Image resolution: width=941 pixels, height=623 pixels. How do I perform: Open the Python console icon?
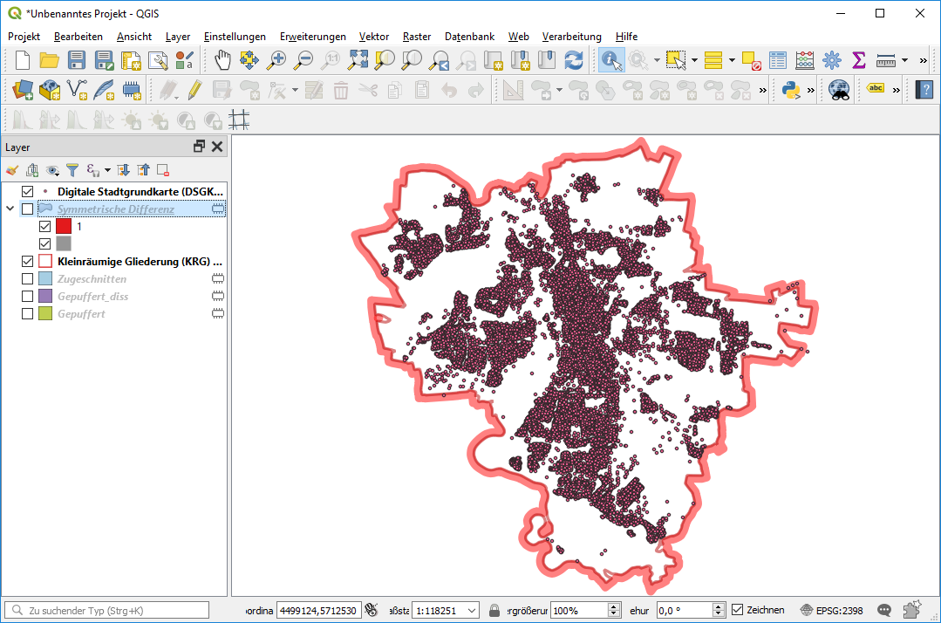(791, 89)
